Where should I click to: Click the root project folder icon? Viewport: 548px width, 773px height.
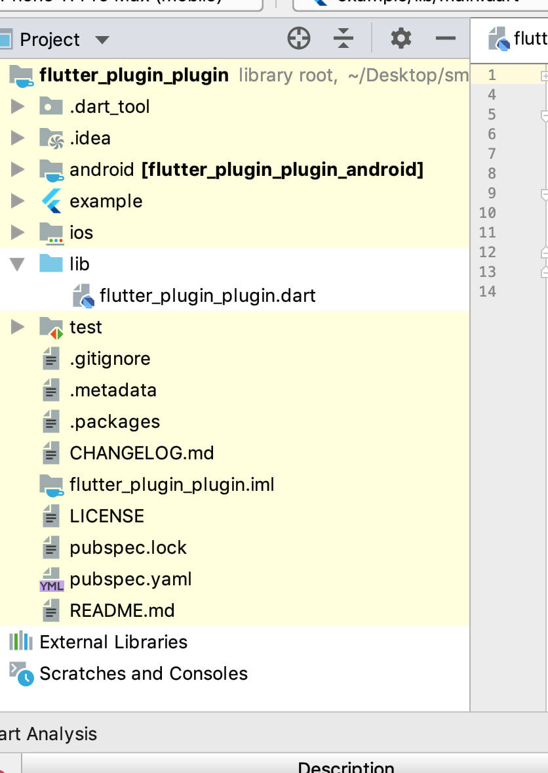click(21, 76)
